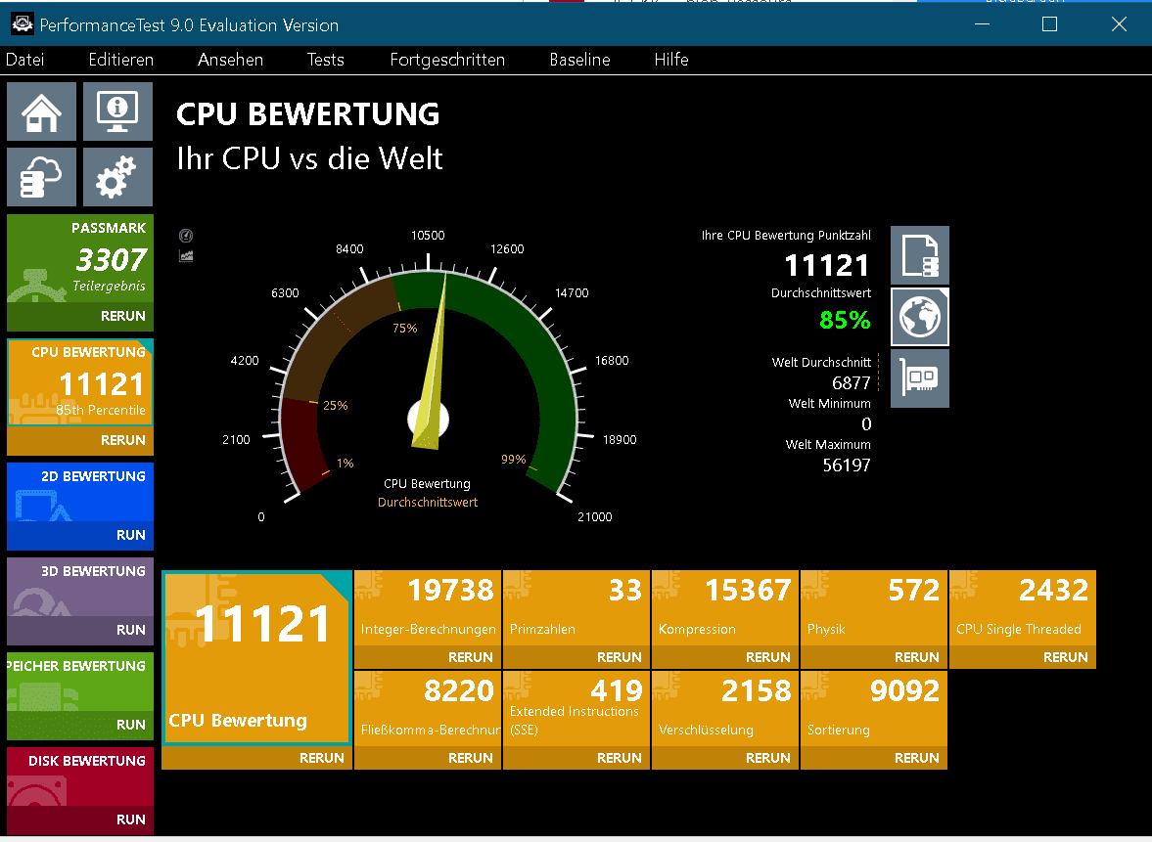Click the Welt Maximum value 56197
This screenshot has width=1152, height=842.
click(x=847, y=465)
